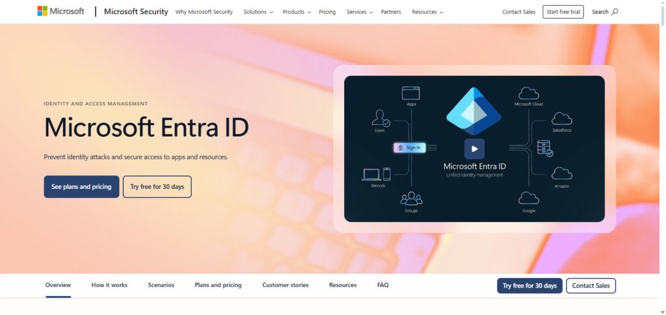Click Try free for 30 days in sticky bar
666x315 pixels.
click(x=529, y=286)
